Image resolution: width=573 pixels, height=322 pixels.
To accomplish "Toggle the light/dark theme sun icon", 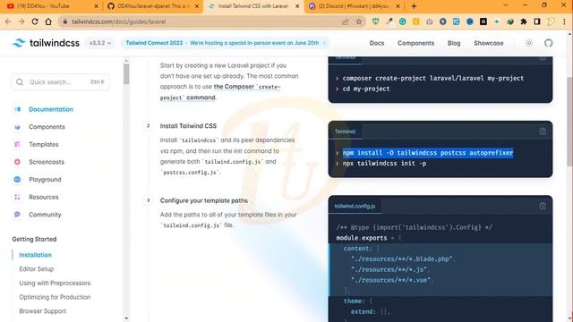I will (x=529, y=43).
